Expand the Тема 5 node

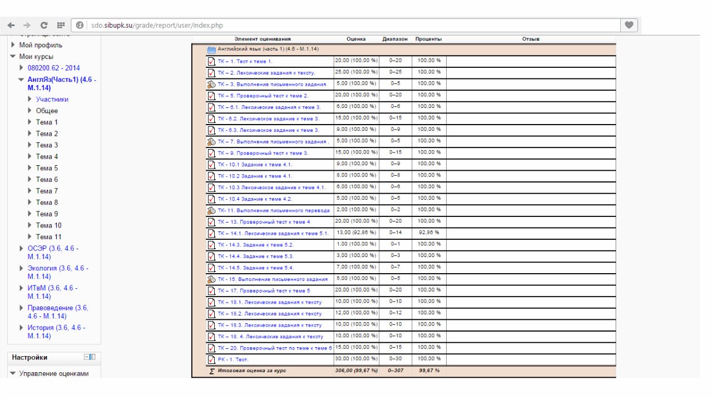click(30, 168)
